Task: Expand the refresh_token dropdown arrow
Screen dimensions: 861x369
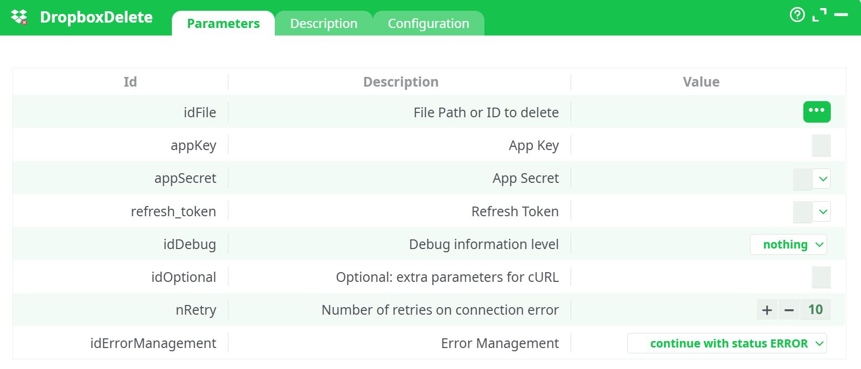Action: [823, 211]
